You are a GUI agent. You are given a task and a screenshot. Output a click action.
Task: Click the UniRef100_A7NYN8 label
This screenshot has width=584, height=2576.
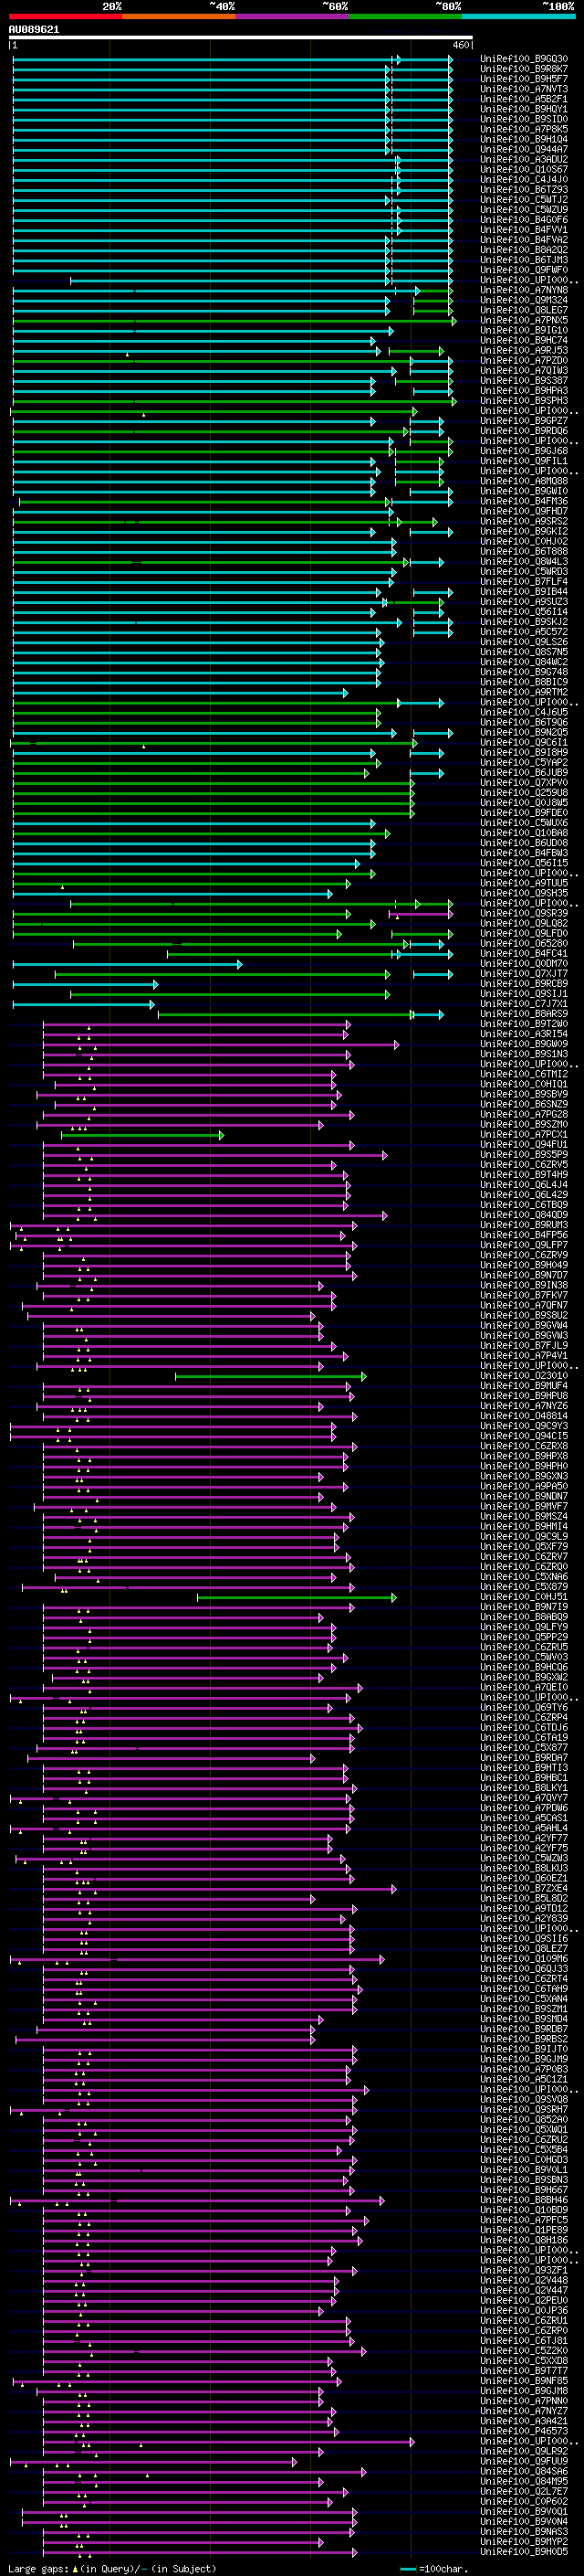(x=524, y=290)
